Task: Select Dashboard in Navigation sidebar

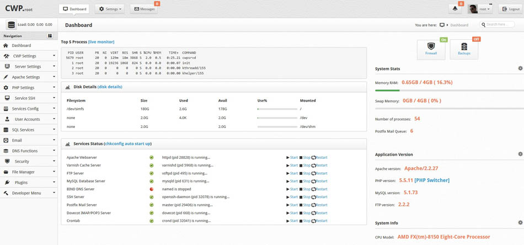Action: coord(29,45)
